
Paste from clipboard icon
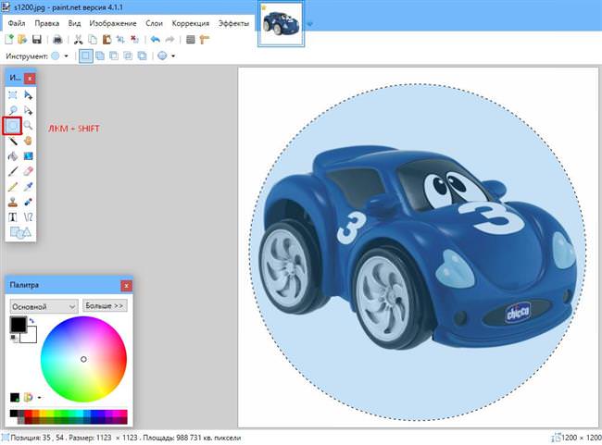(x=107, y=39)
